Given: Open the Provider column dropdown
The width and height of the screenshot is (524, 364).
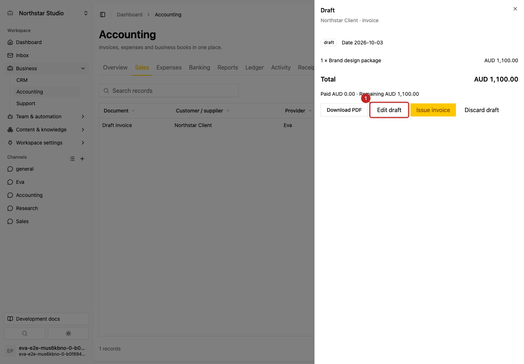Looking at the screenshot, I should point(310,111).
